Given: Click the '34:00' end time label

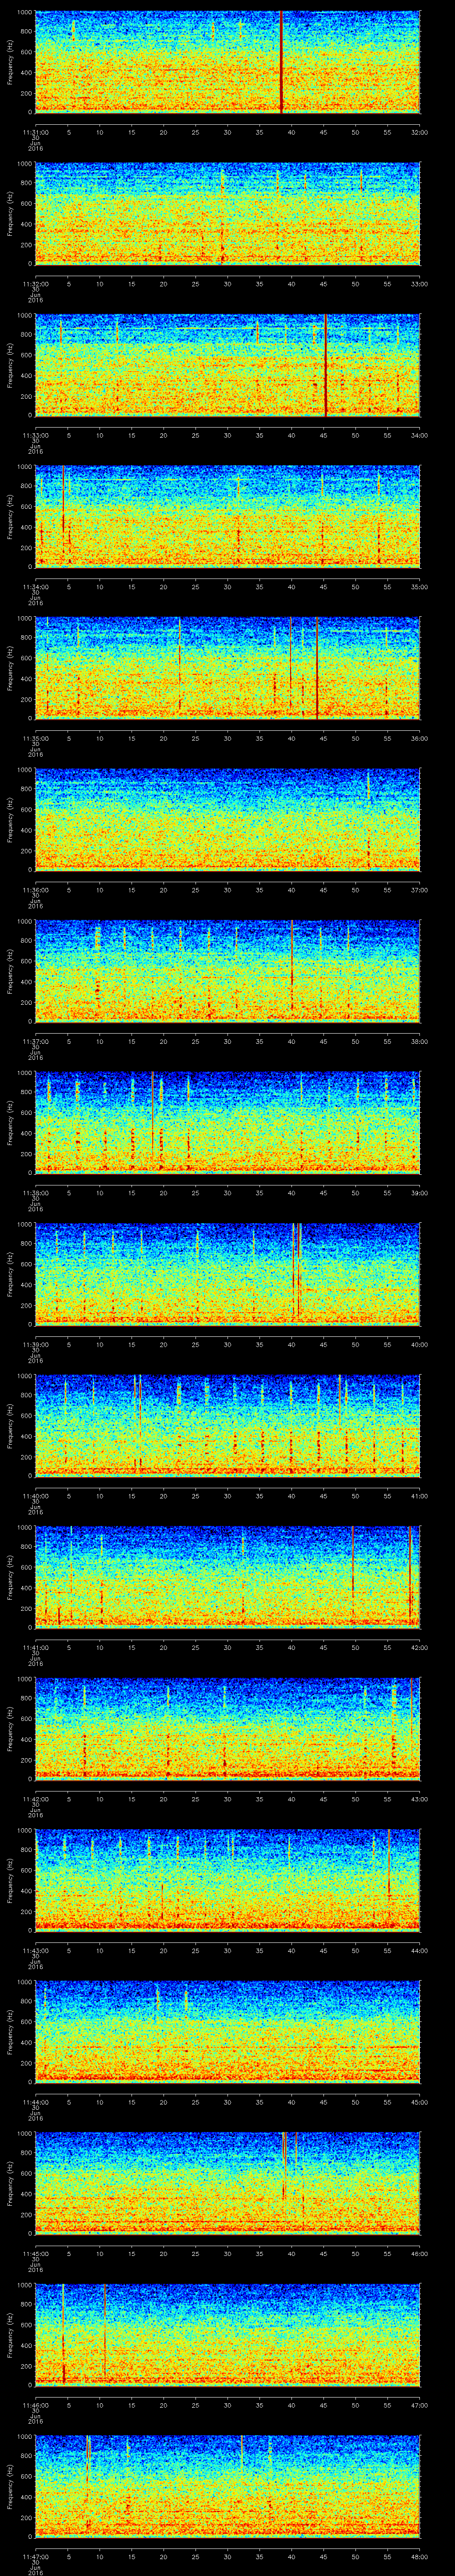Looking at the screenshot, I should tap(419, 434).
